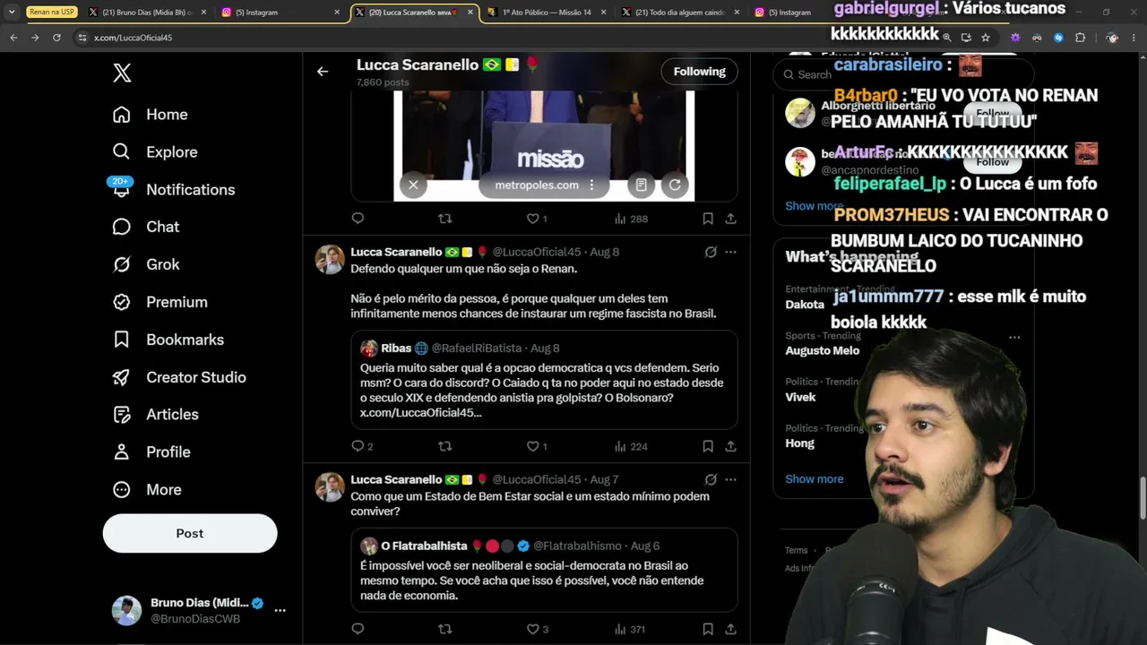The height and width of the screenshot is (645, 1147).
Task: Ask Grok about the Aug 7 post
Action: pyautogui.click(x=711, y=480)
